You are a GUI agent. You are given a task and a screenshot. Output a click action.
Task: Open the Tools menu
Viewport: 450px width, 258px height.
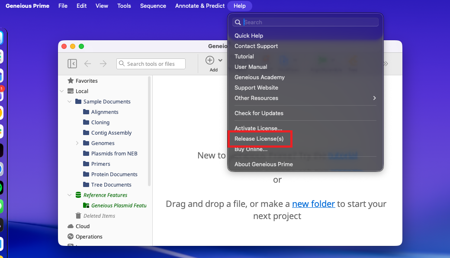pos(124,6)
